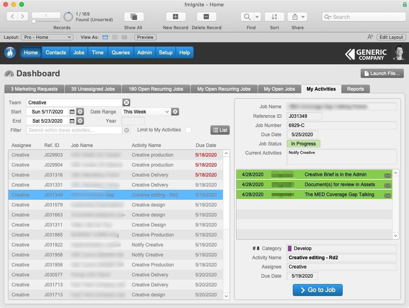This screenshot has height=308, width=409.
Task: Open the Queries navigation item
Action: [121, 52]
